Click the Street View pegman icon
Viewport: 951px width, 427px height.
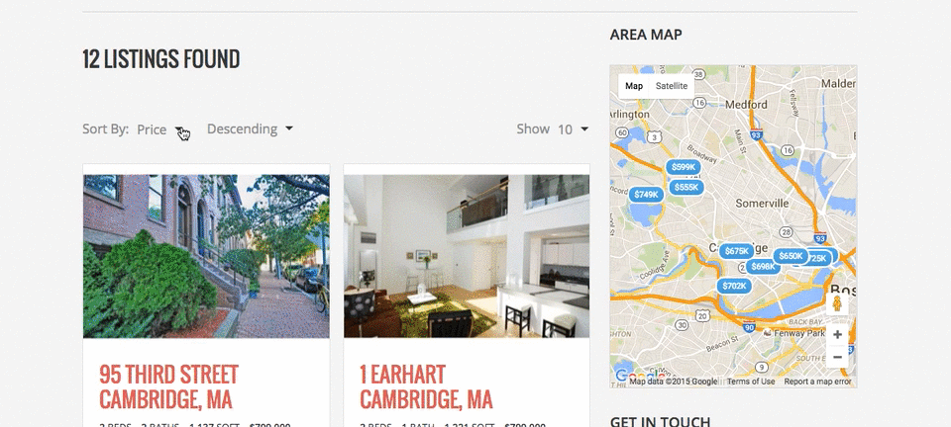(x=837, y=303)
